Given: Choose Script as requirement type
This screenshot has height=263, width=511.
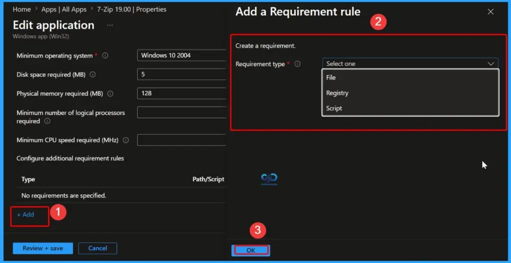Looking at the screenshot, I should point(410,108).
